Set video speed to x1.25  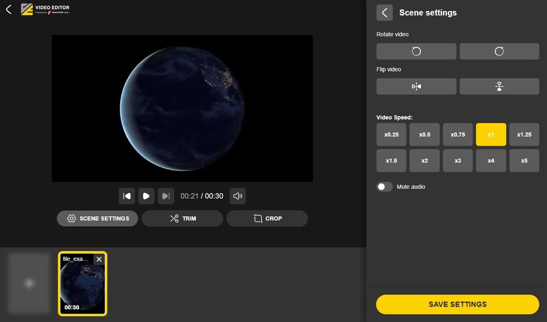click(524, 135)
